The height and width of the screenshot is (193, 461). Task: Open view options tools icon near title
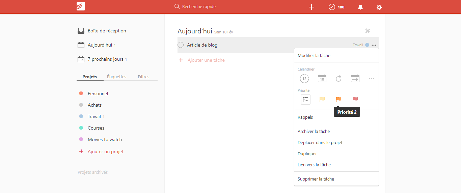(x=368, y=31)
